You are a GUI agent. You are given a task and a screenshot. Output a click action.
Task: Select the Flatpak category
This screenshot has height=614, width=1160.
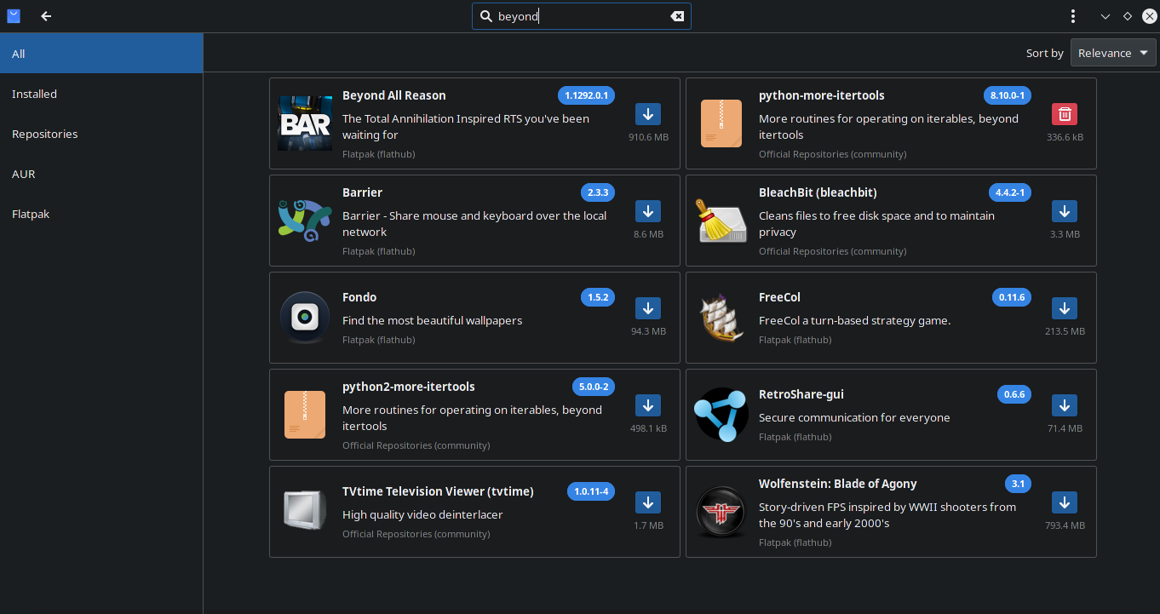tap(101, 214)
